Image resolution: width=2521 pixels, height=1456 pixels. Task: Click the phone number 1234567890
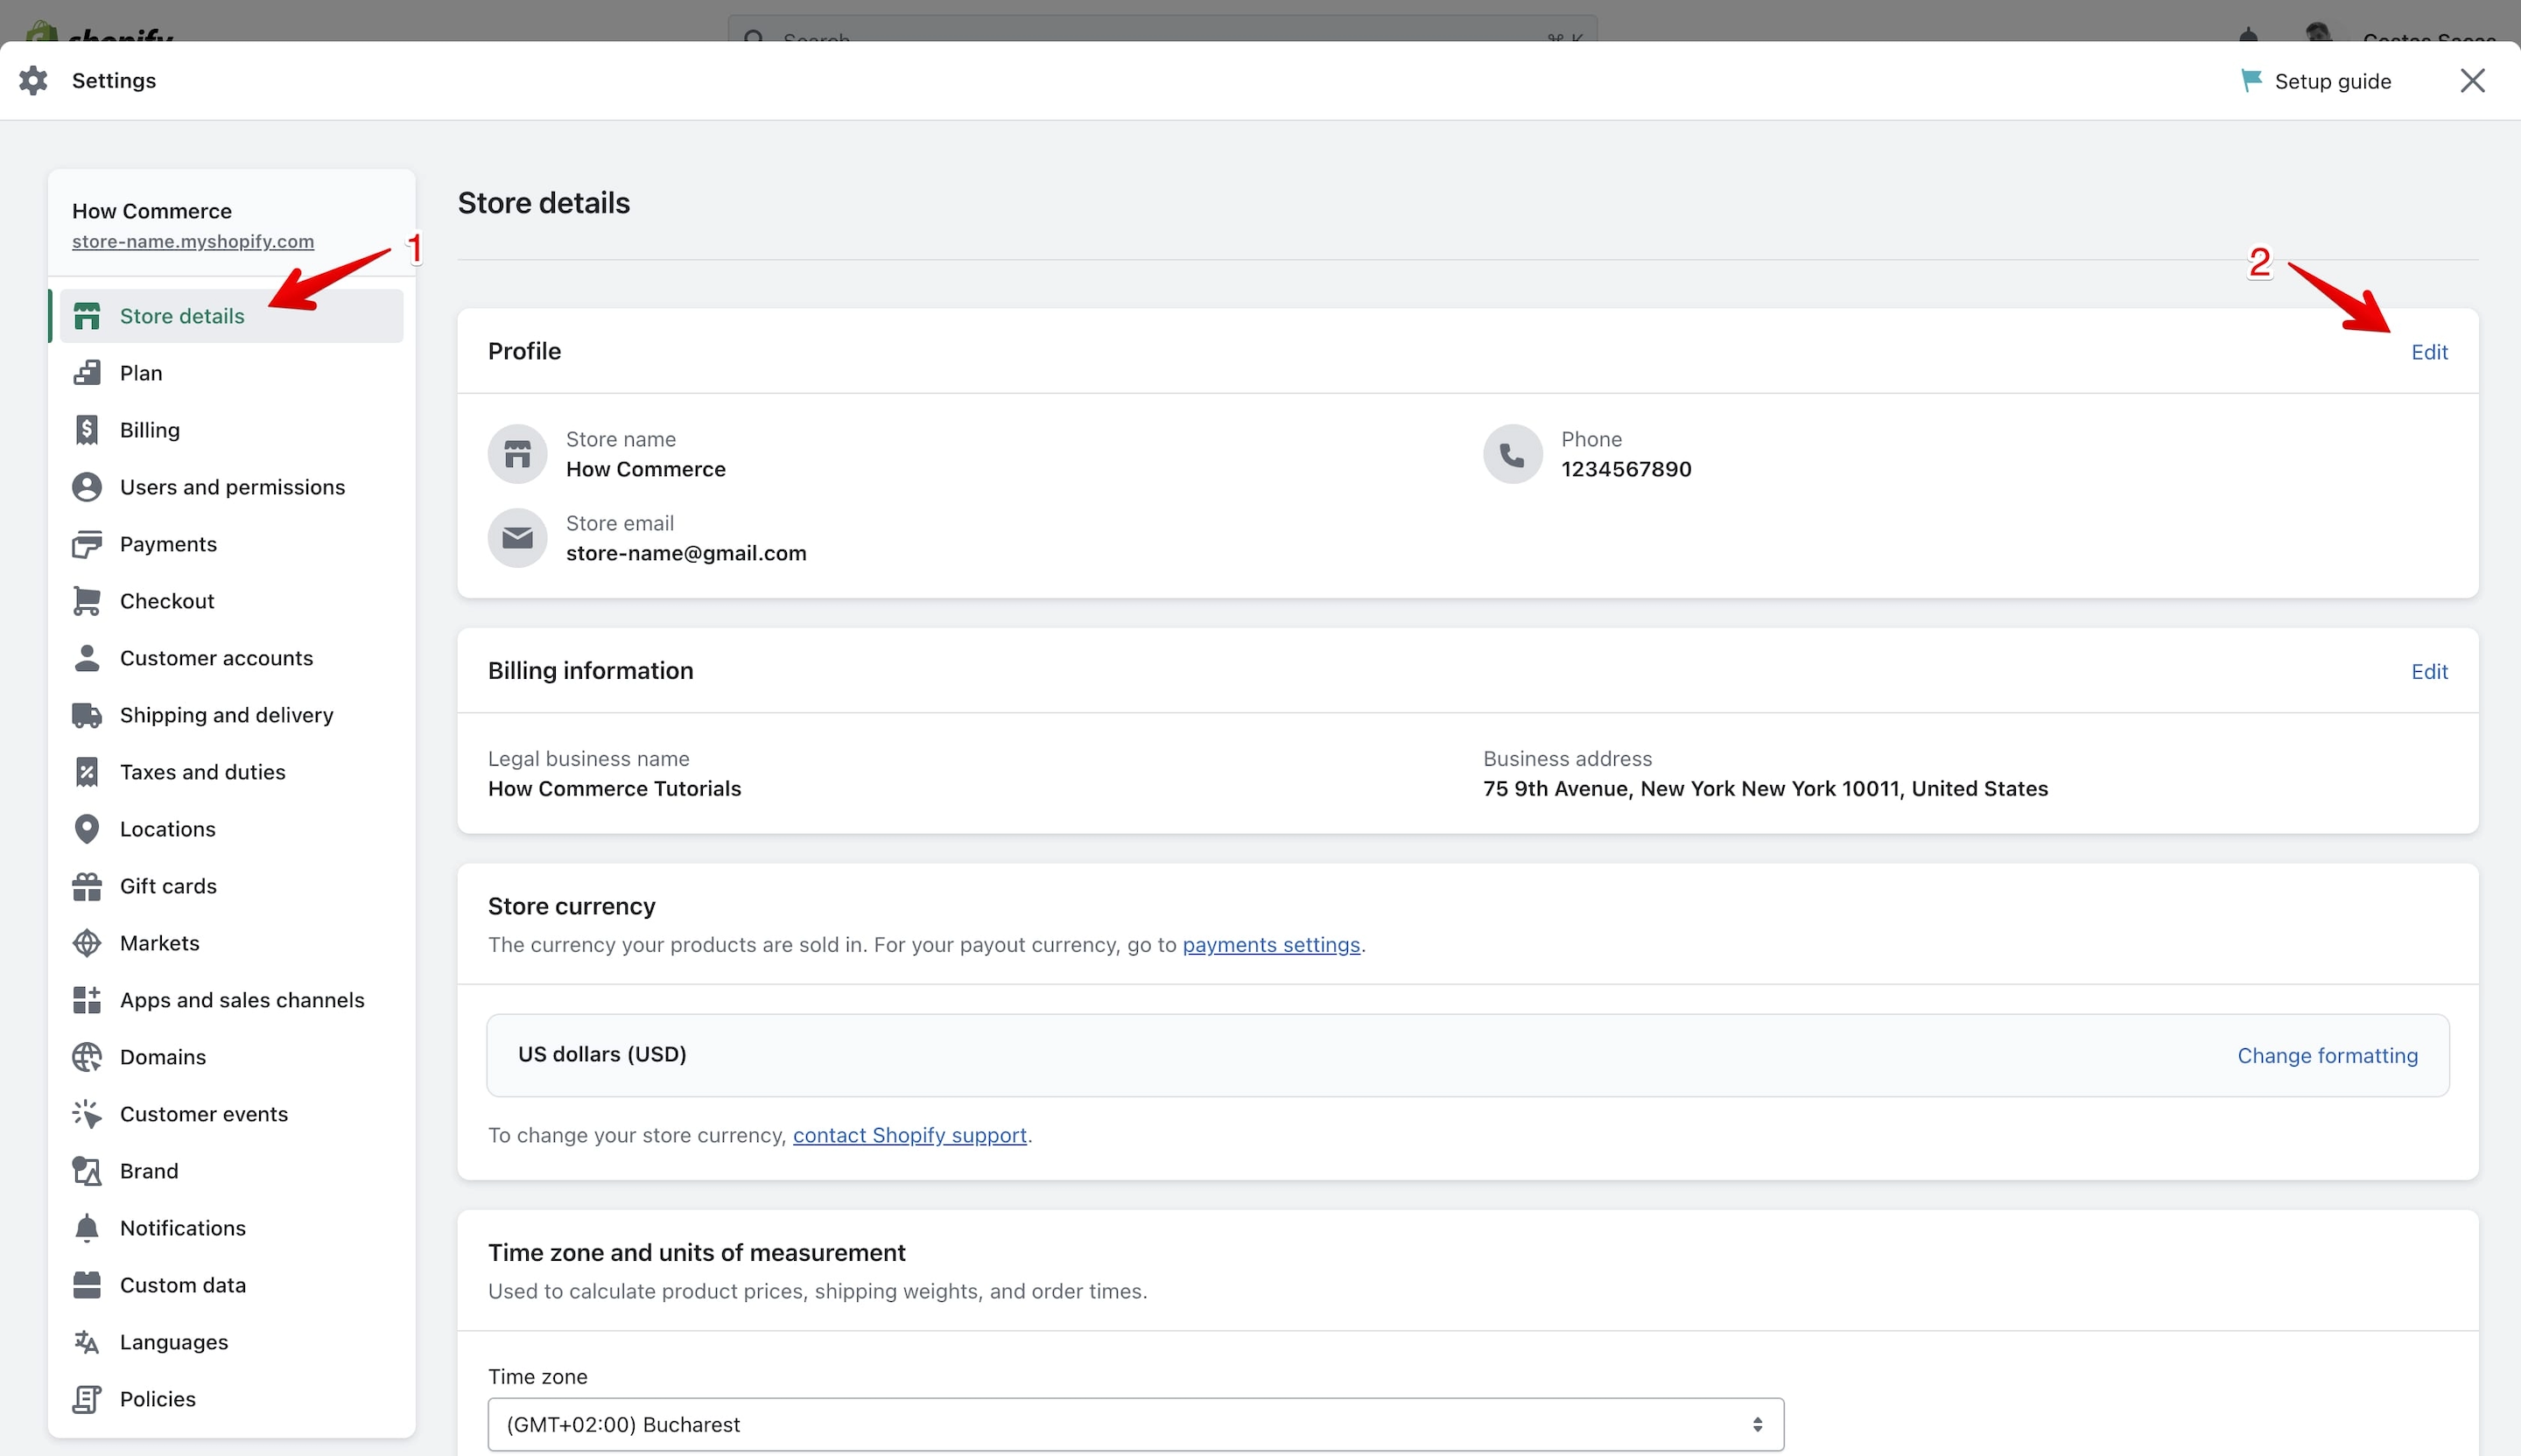click(1626, 469)
